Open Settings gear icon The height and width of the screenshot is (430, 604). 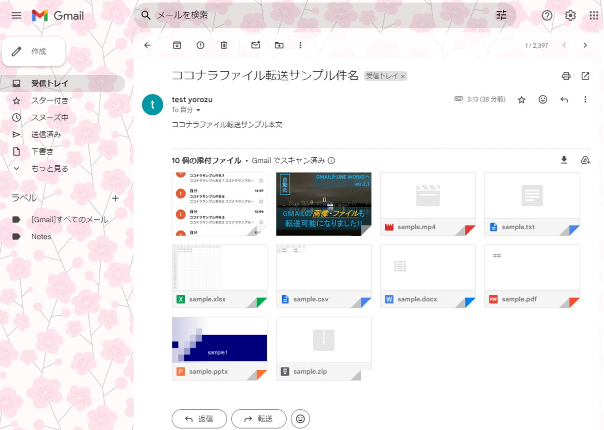click(x=570, y=15)
